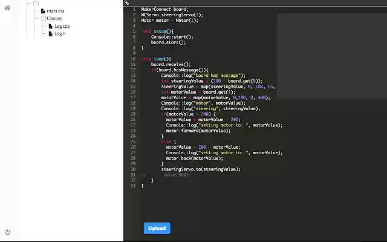Click the file icon beside Leg.h
This screenshot has height=242, width=387.
tap(51, 34)
